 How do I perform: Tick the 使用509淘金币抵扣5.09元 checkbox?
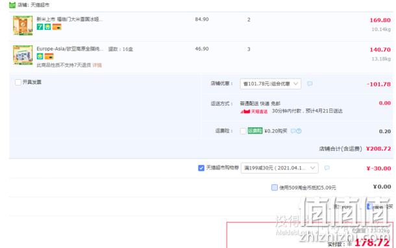[274, 188]
